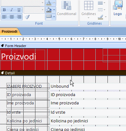This screenshot has height=131, width=126.
Task: Click the gridline width icon
Action: pyautogui.click(x=100, y=3)
